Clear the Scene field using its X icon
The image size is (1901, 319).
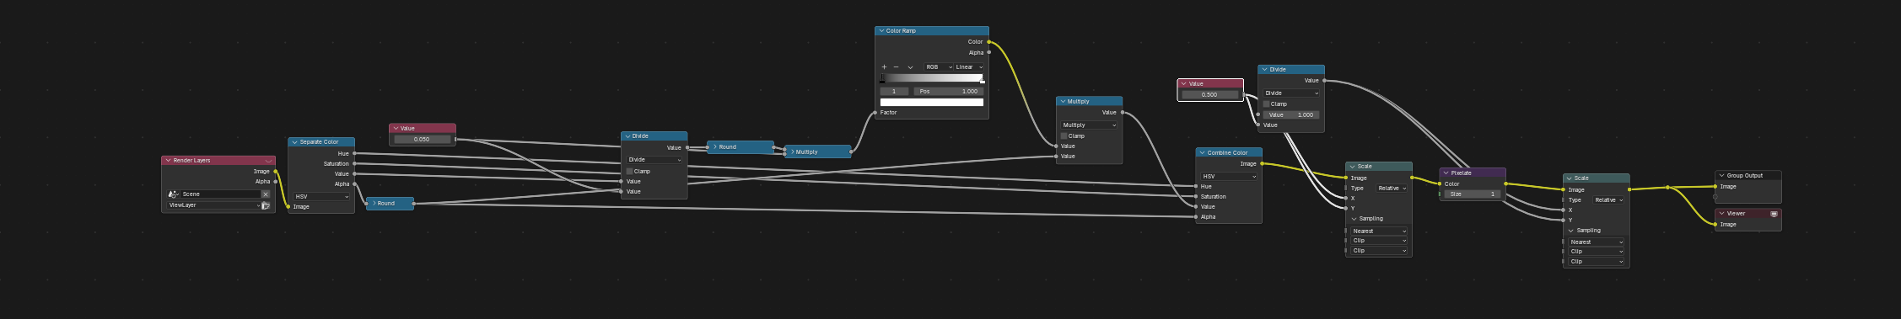pyautogui.click(x=266, y=194)
